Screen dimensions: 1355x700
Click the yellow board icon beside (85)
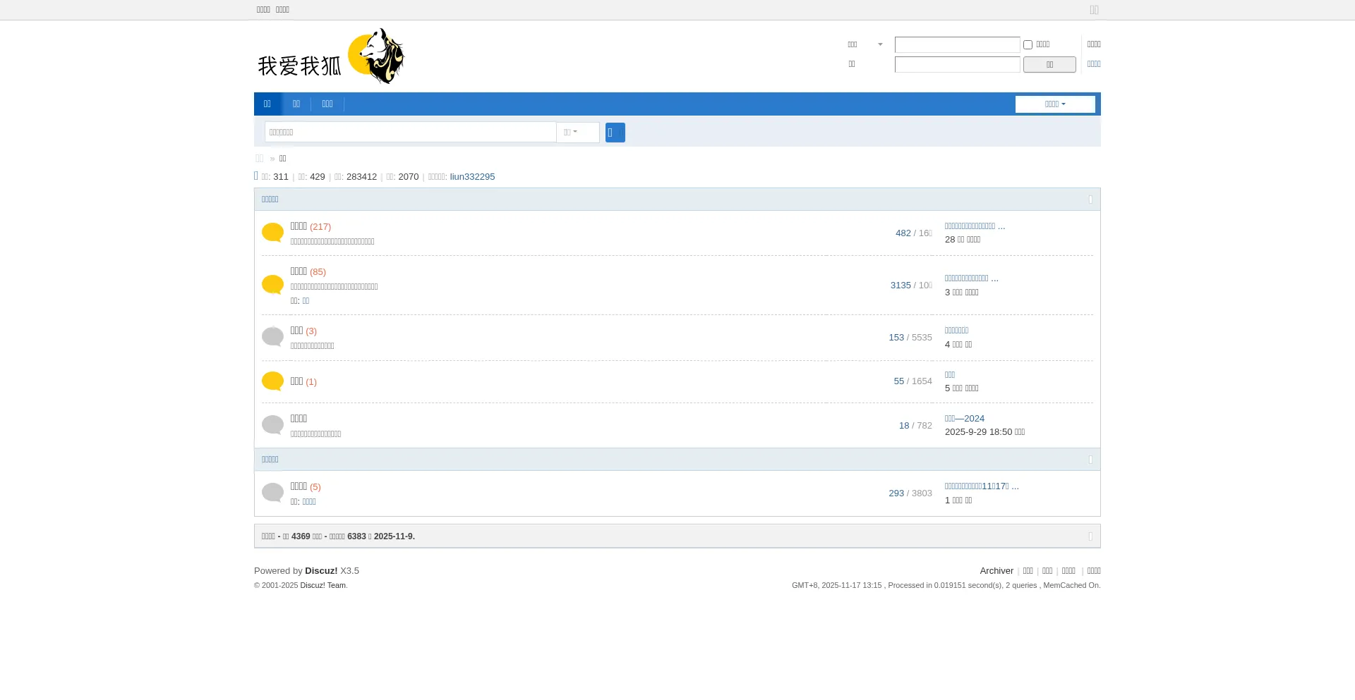tap(272, 285)
